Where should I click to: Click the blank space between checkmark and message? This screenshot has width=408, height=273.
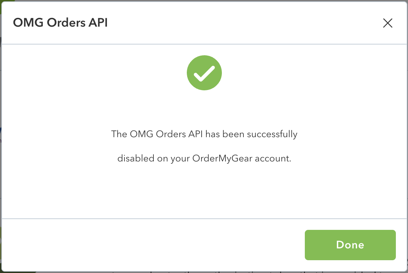point(204,110)
